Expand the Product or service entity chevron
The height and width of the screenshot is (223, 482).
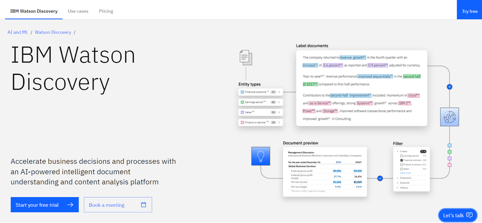click(x=279, y=122)
